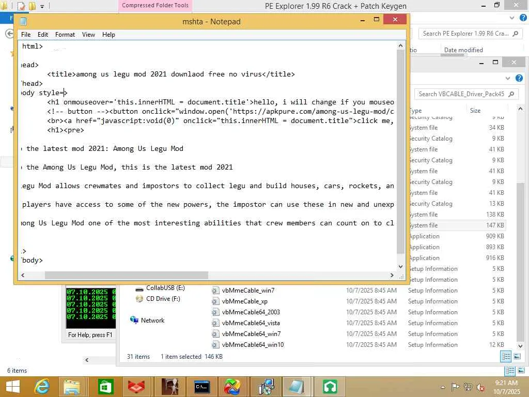The height and width of the screenshot is (397, 529).
Task: Click file list scrollbar down arrow
Action: [x=520, y=346]
